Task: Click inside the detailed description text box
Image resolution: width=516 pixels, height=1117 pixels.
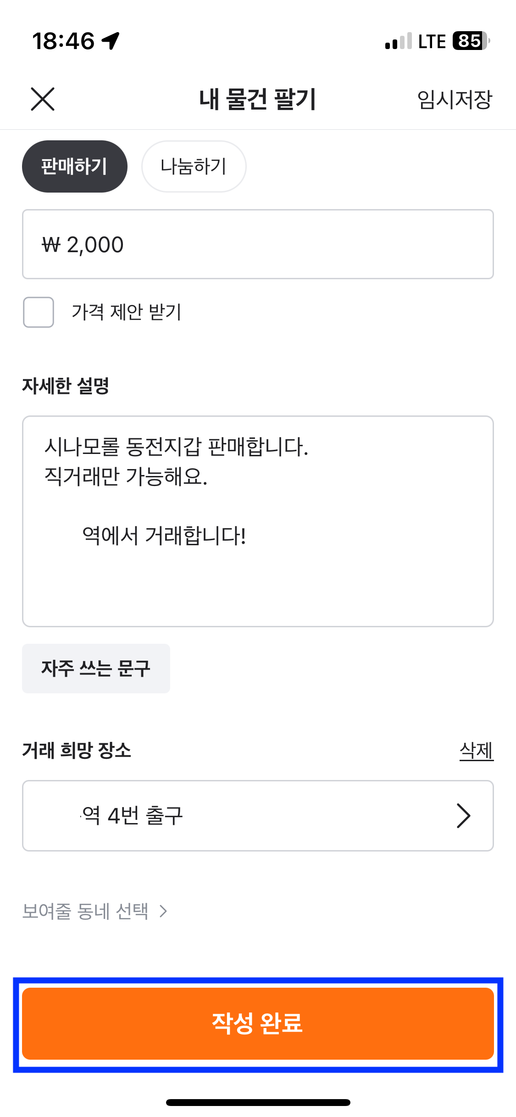Action: coord(258,527)
